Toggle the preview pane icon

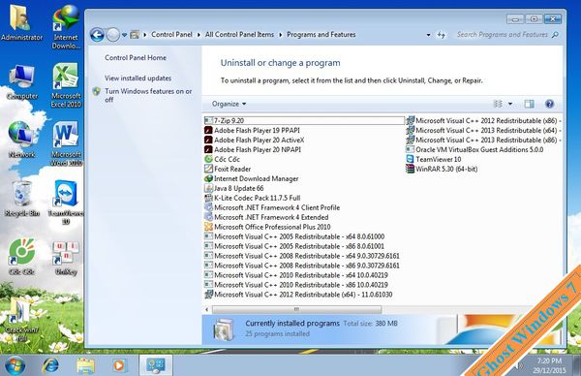(529, 104)
